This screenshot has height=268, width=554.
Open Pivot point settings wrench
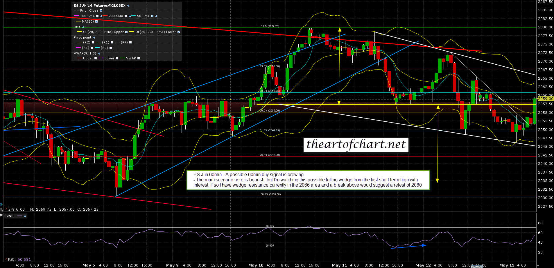click(94, 37)
